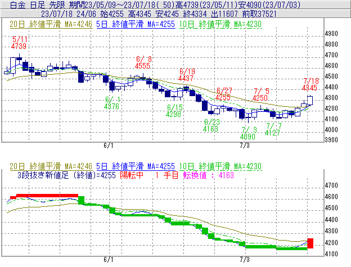This screenshot has height=267, width=351.
Task: Click the 4900 price axis label in upper chart
Action: (x=331, y=34)
